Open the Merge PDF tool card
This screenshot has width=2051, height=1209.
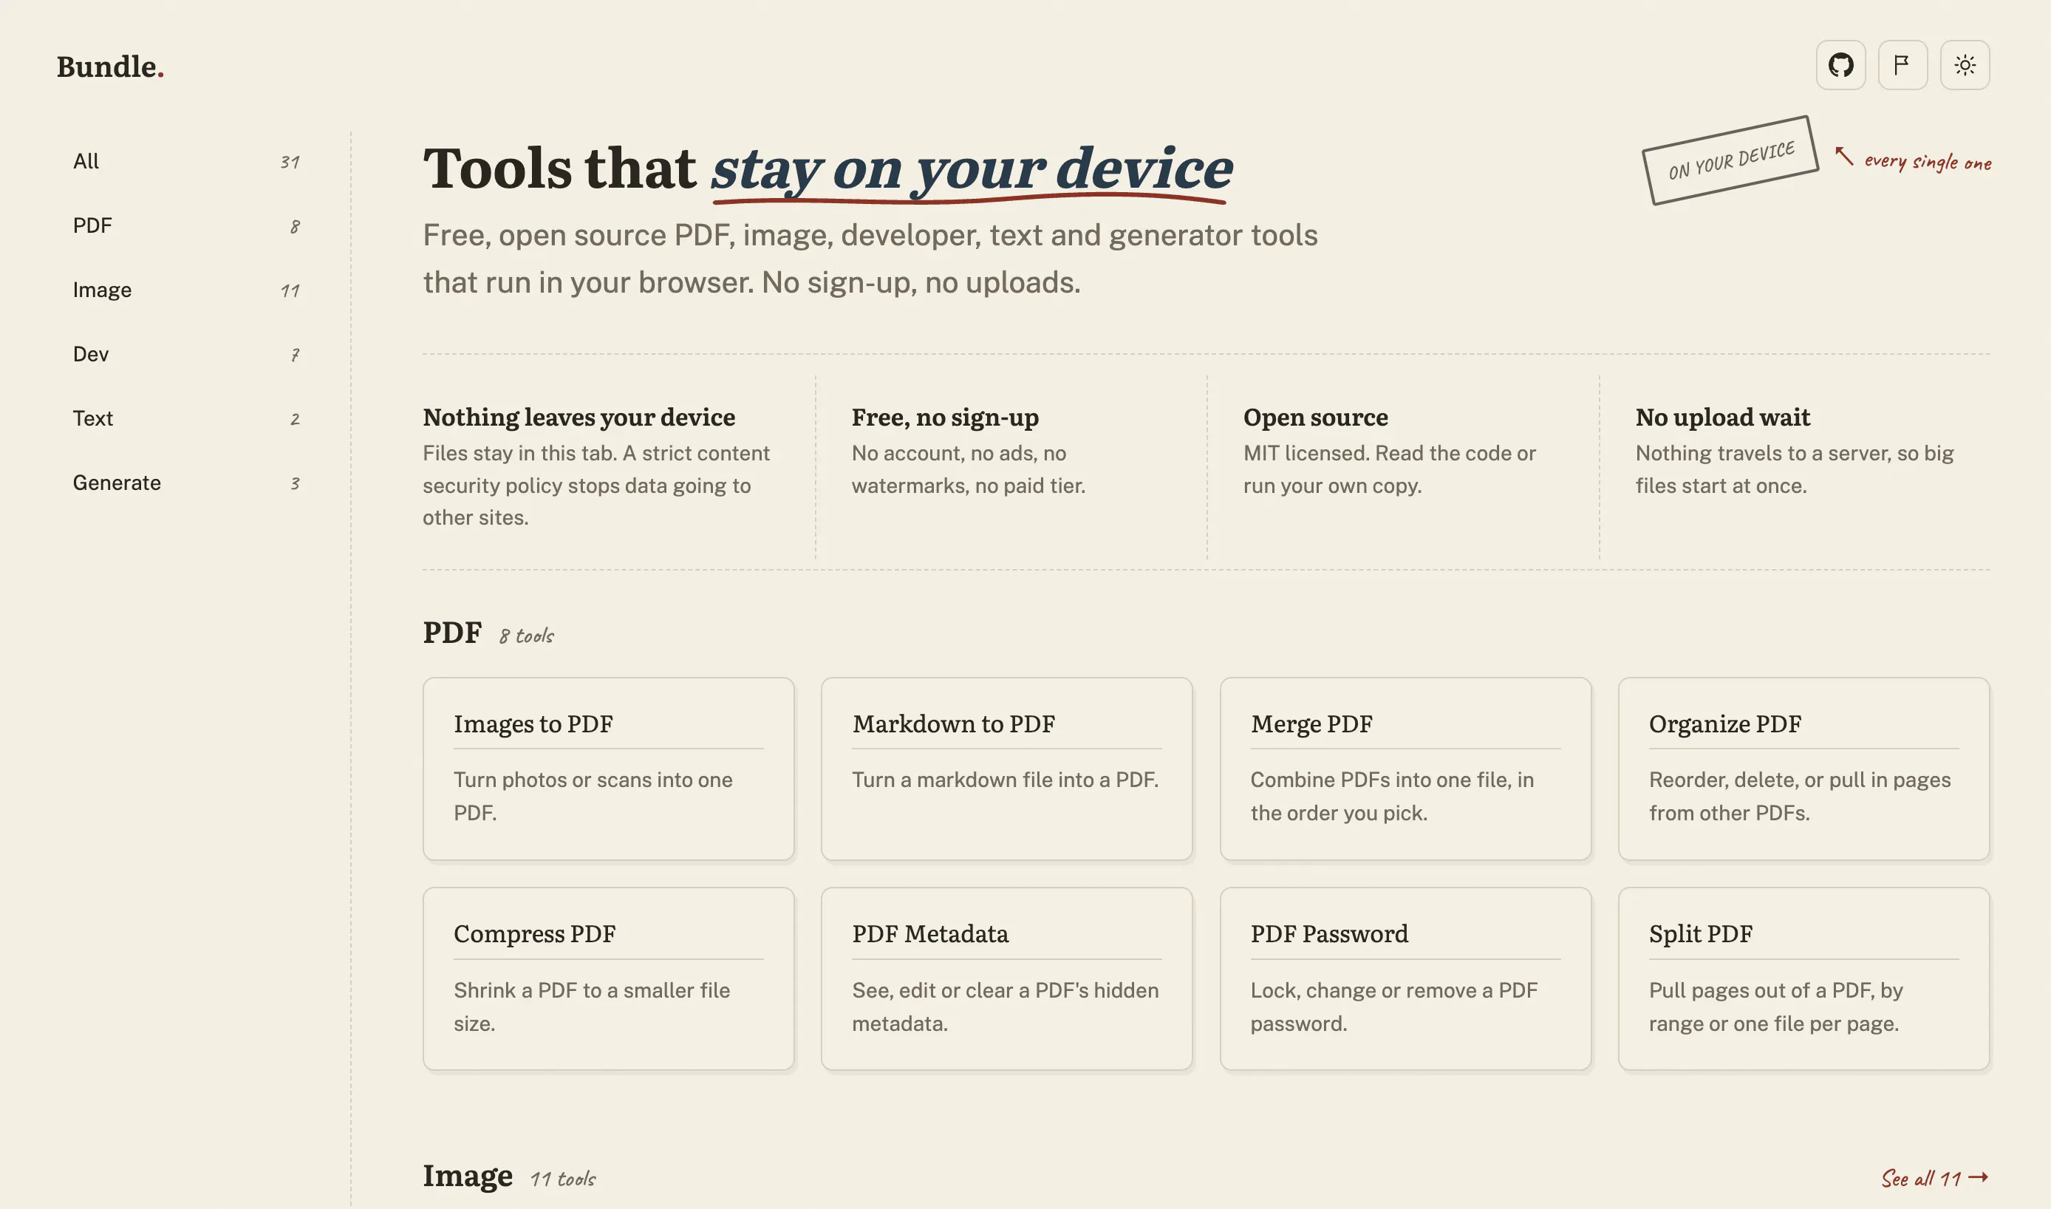click(1405, 769)
